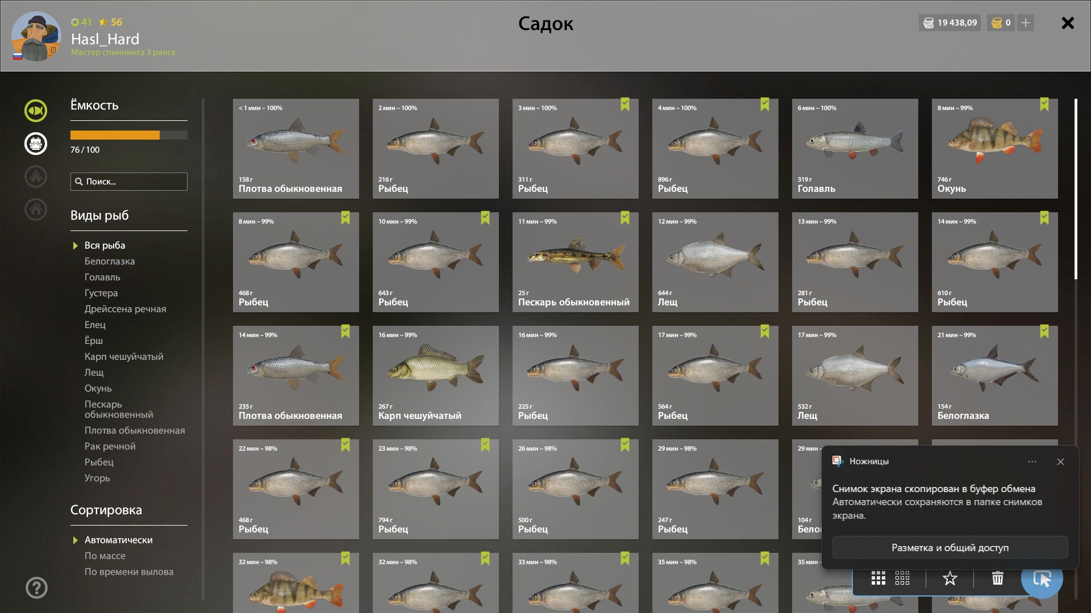Click the dimmed home sidebar icon
Image resolution: width=1091 pixels, height=613 pixels.
tap(35, 209)
